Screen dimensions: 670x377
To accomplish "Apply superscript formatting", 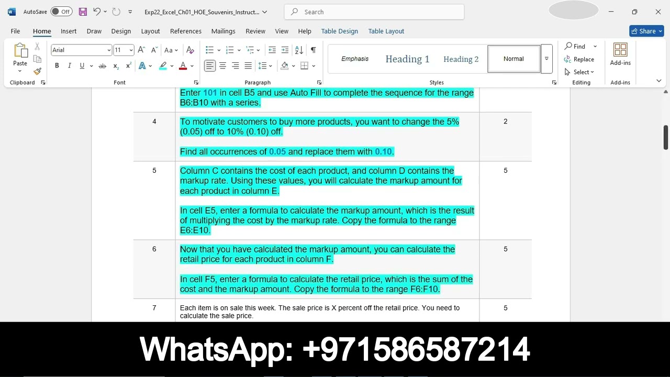I will click(128, 65).
